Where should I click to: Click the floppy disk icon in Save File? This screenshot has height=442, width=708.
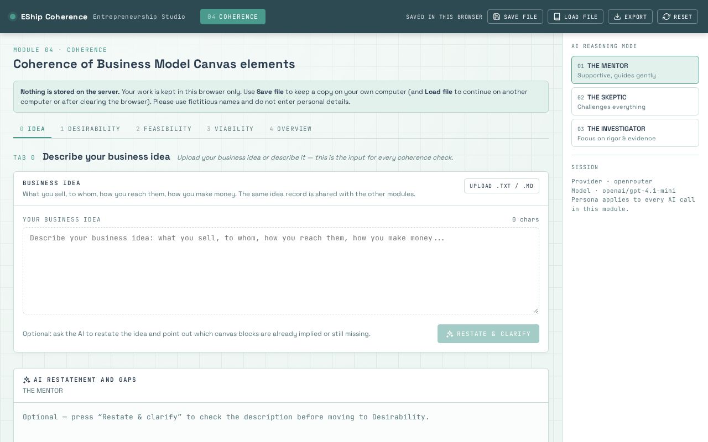point(497,17)
